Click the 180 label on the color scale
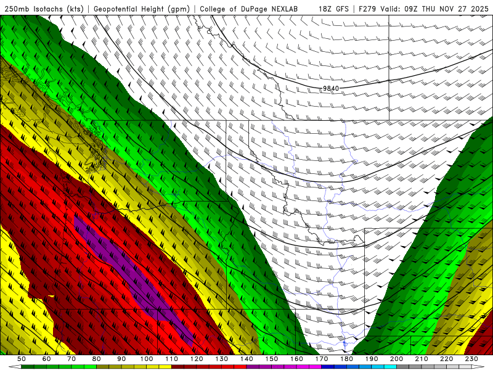493x370 pixels. point(346,359)
